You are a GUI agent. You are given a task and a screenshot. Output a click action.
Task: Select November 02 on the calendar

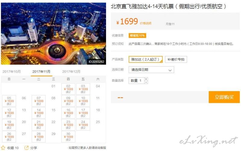click(x=68, y=89)
